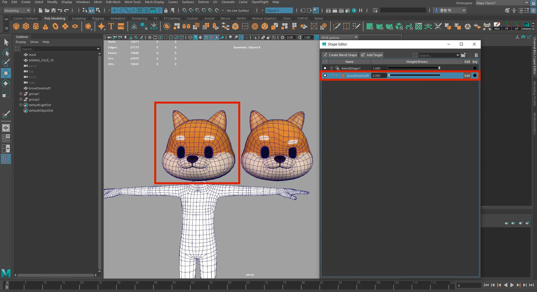Toggle visibility dot for blendShape1
The width and height of the screenshot is (537, 292).
point(325,68)
